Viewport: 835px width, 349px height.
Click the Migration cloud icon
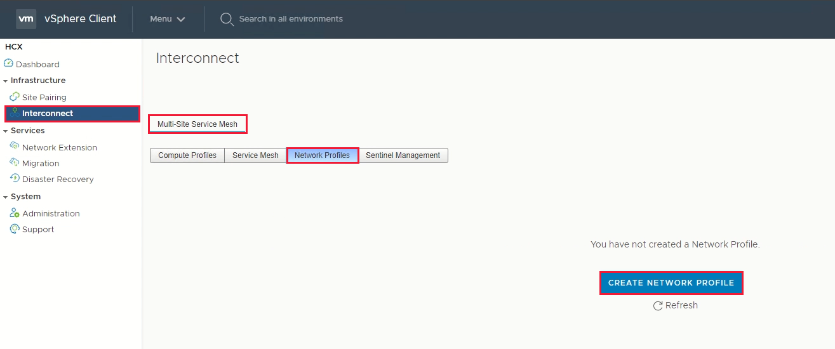(x=15, y=162)
